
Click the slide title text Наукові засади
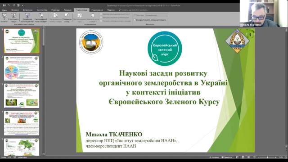pos(163,87)
